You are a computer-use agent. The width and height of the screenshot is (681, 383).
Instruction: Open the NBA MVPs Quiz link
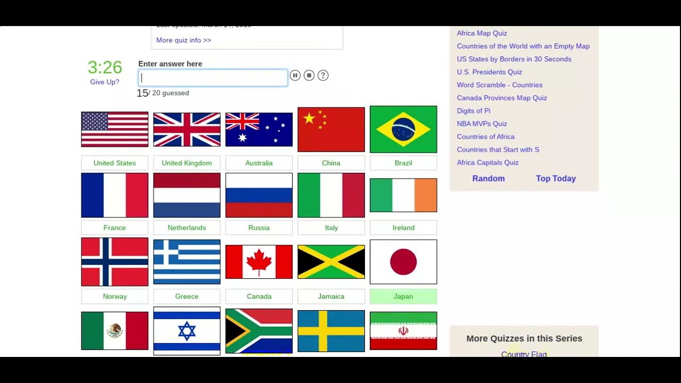[482, 124]
